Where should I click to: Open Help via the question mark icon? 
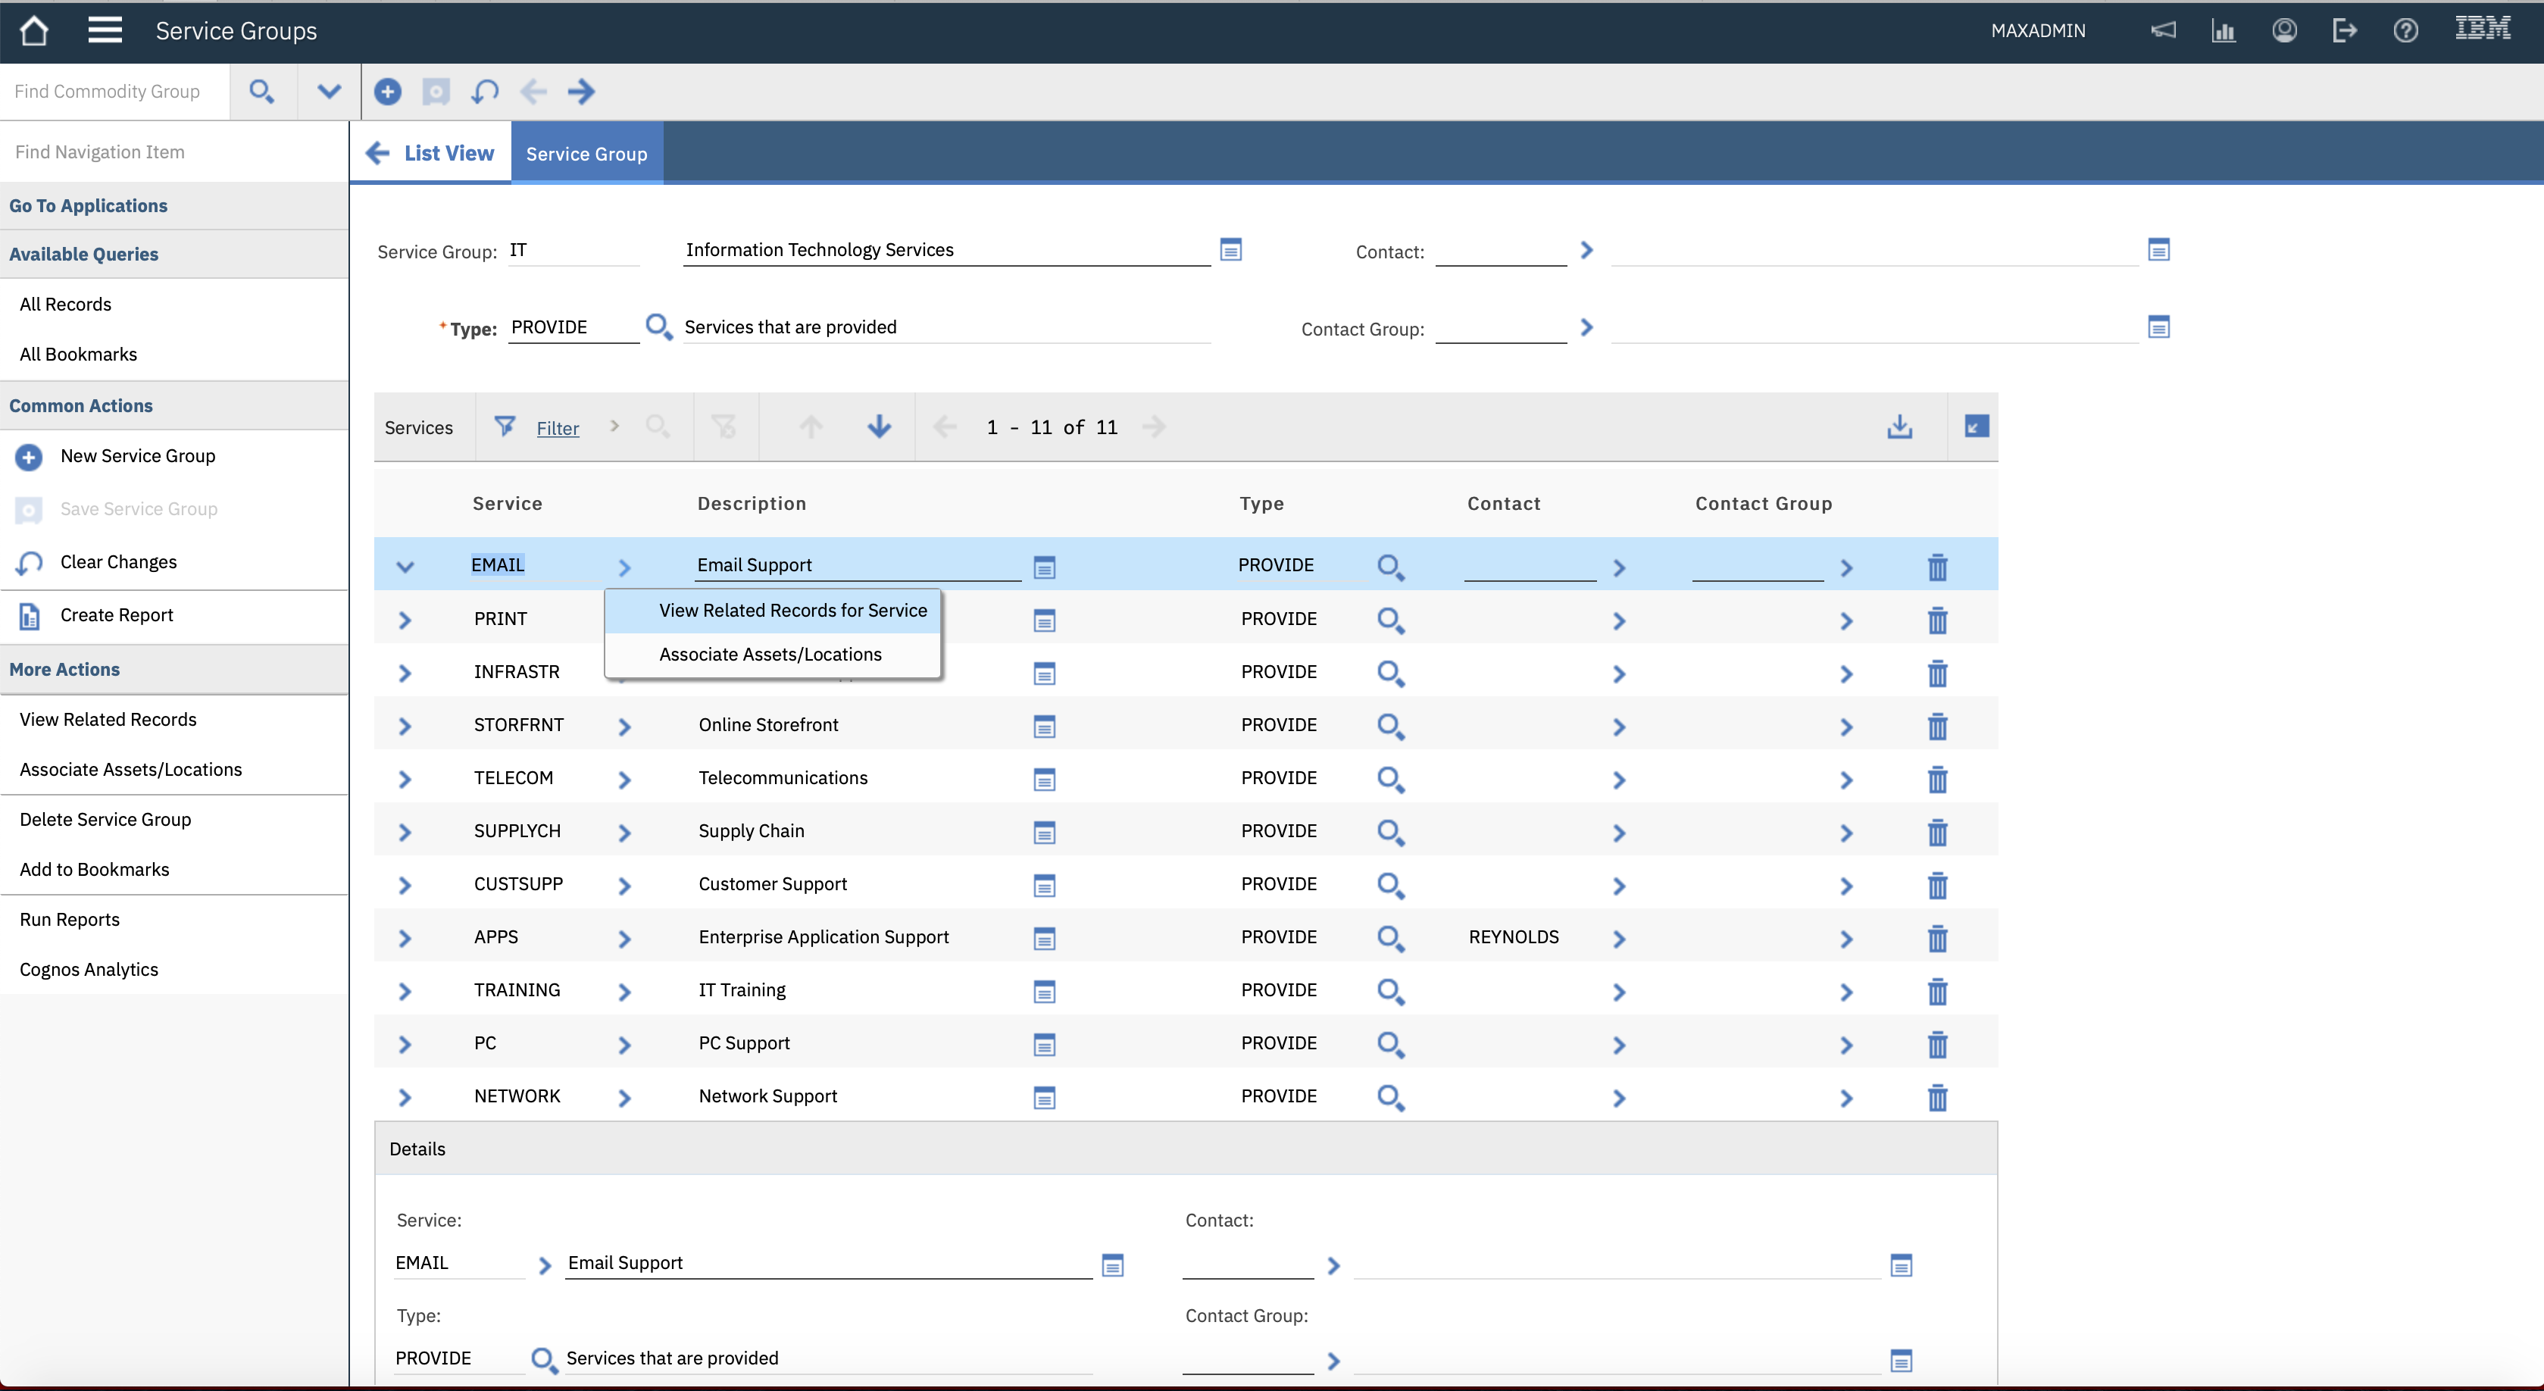click(2406, 30)
